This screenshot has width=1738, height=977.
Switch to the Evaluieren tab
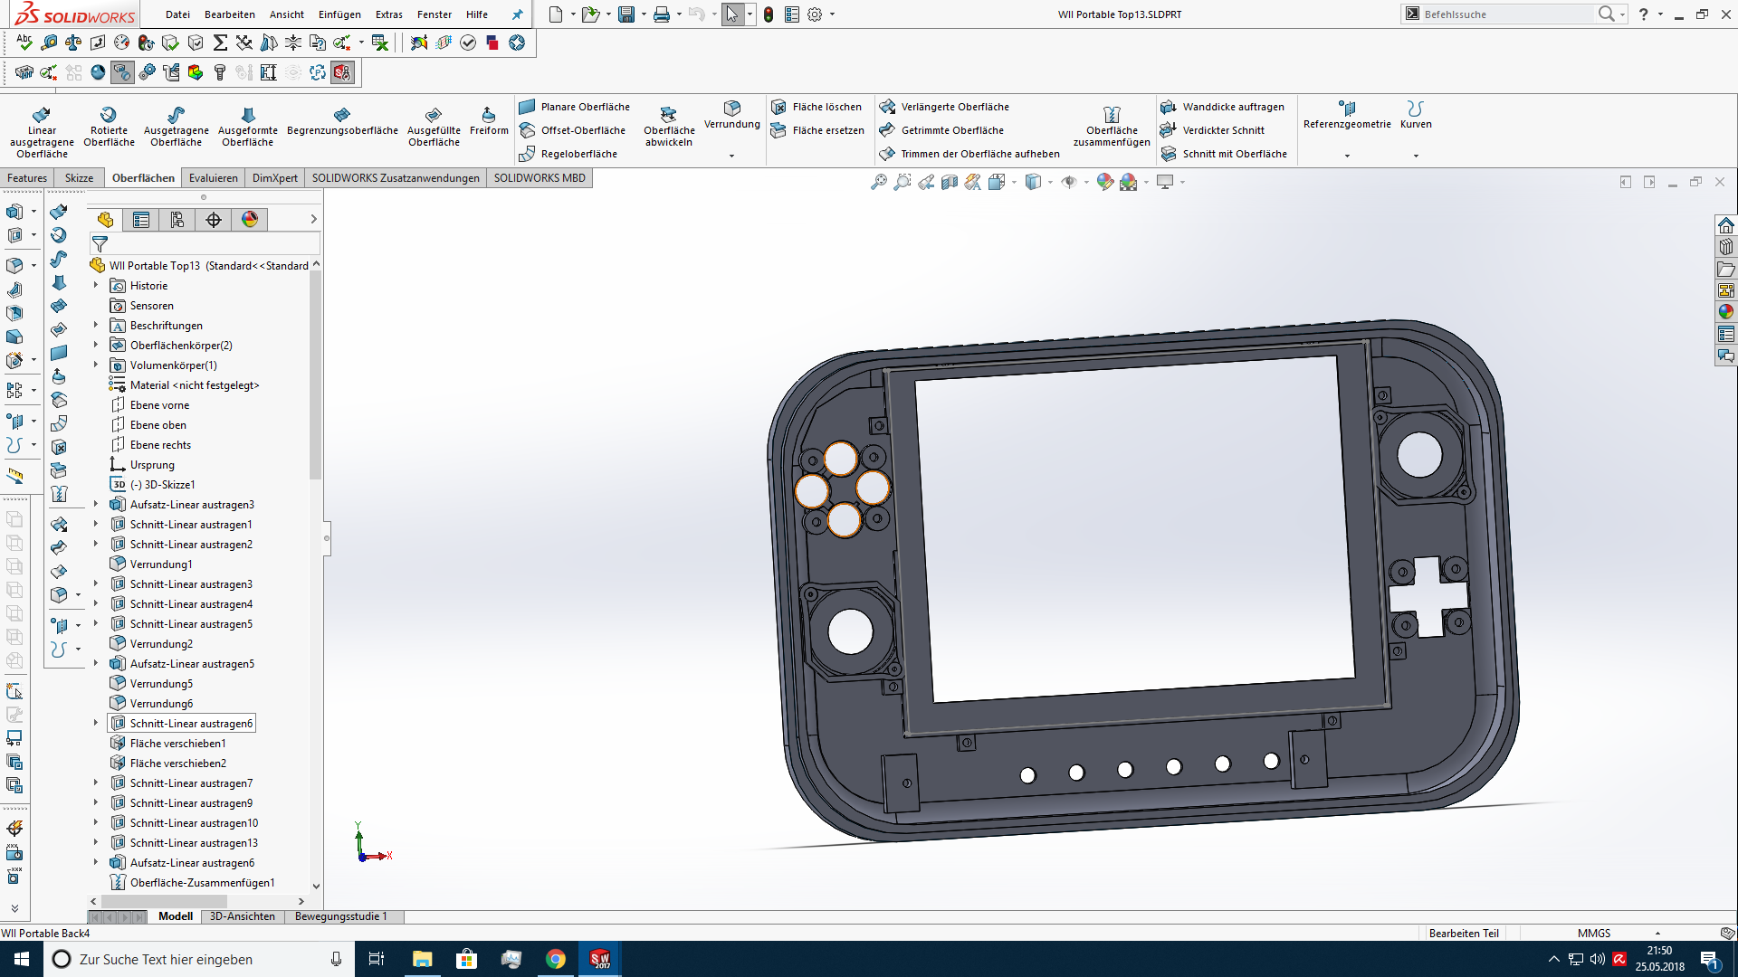tap(214, 178)
